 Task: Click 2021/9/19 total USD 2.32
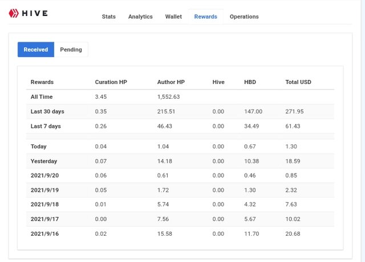tap(291, 190)
